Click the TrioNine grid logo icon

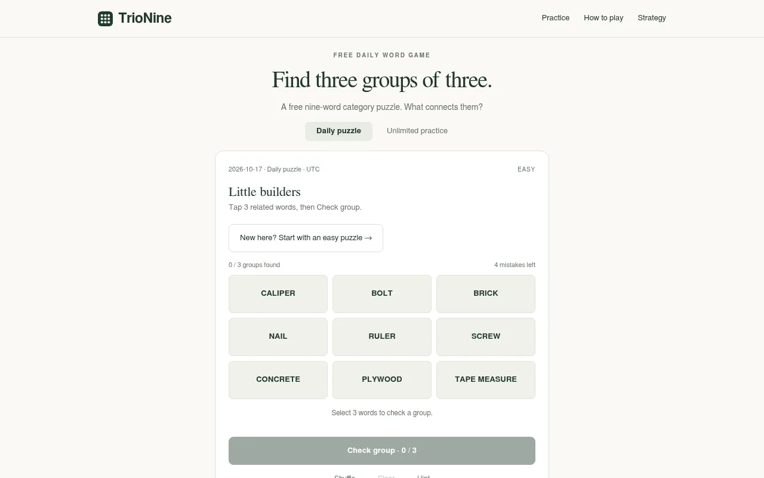105,19
